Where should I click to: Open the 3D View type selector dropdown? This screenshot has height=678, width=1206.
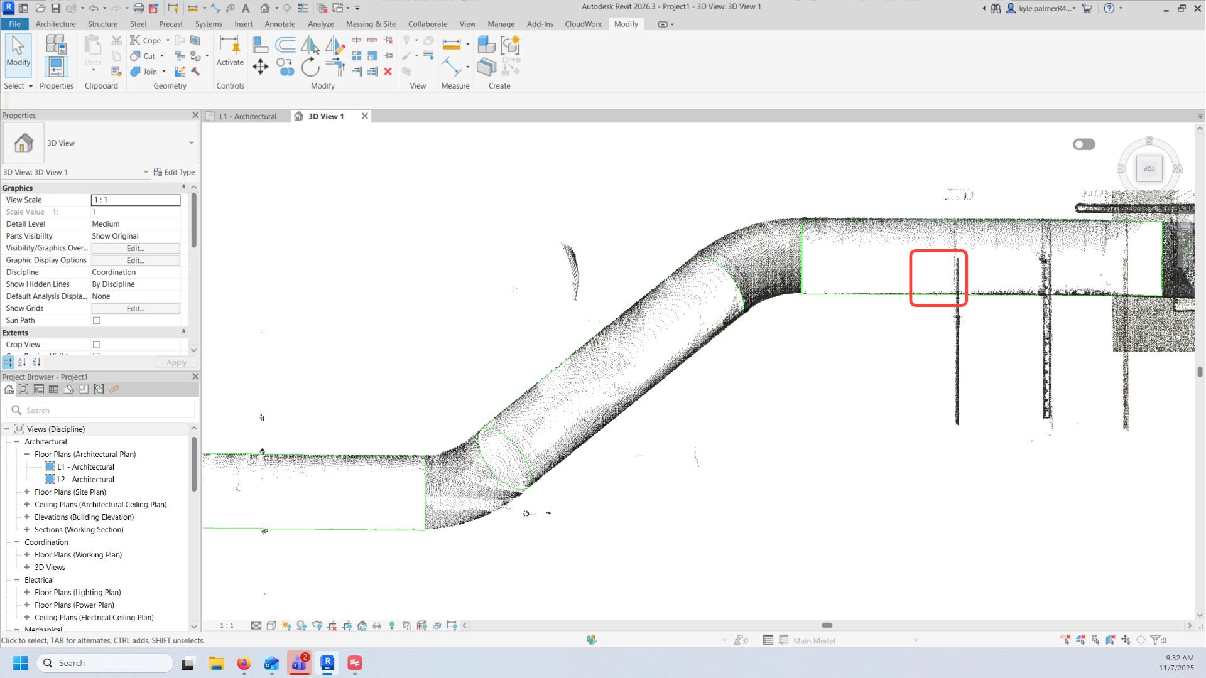(191, 143)
